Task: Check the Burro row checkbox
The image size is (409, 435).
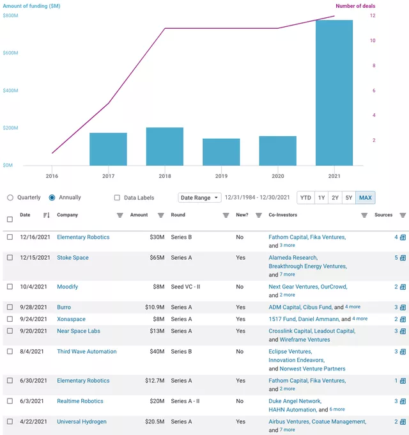Action: 10,307
